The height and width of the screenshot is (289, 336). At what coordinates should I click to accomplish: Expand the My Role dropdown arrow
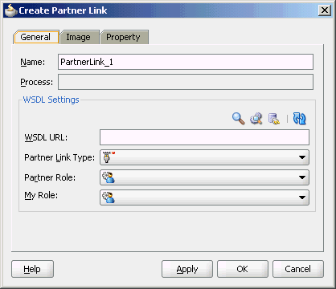coord(302,197)
